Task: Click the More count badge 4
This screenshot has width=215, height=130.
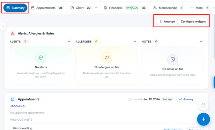Action: point(207,8)
